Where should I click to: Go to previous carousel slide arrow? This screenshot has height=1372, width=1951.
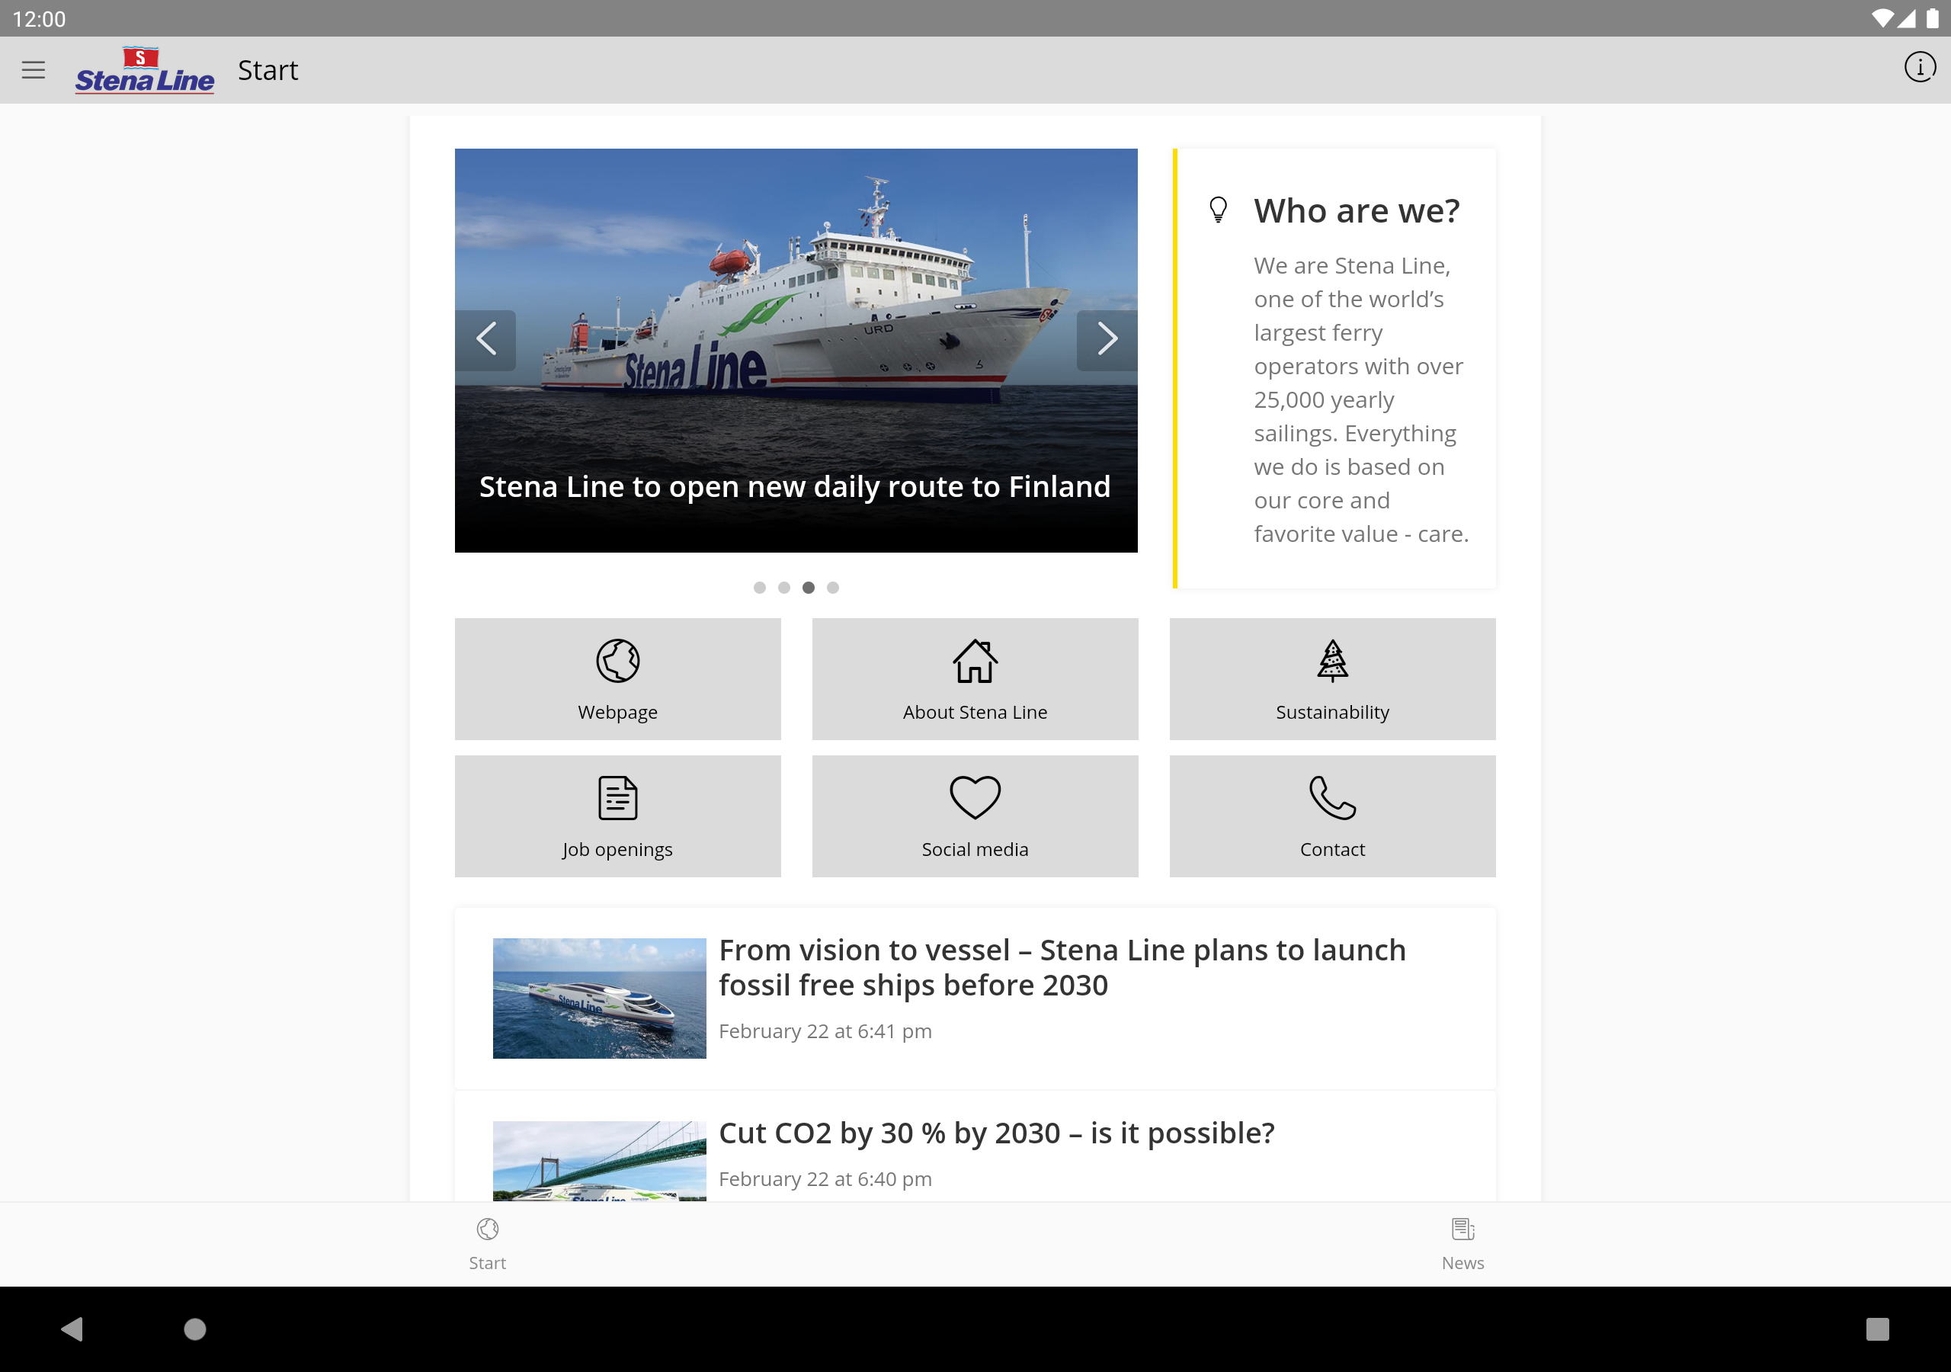pyautogui.click(x=485, y=340)
